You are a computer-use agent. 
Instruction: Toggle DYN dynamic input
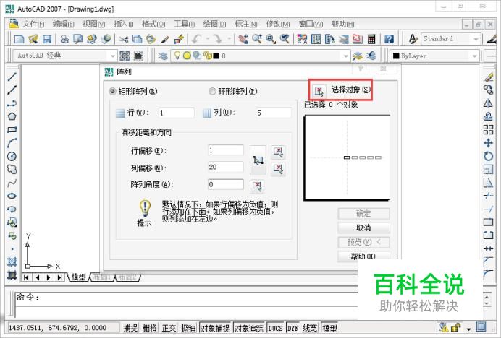point(293,327)
